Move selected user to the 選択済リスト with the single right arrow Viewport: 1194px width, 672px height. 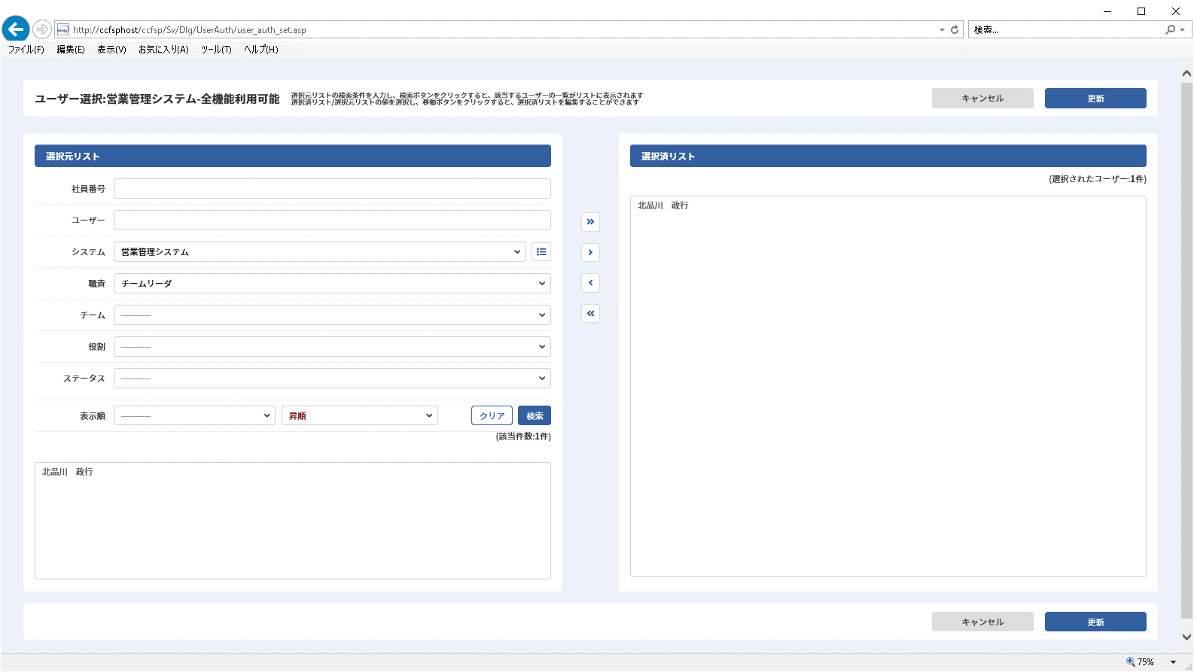[590, 253]
